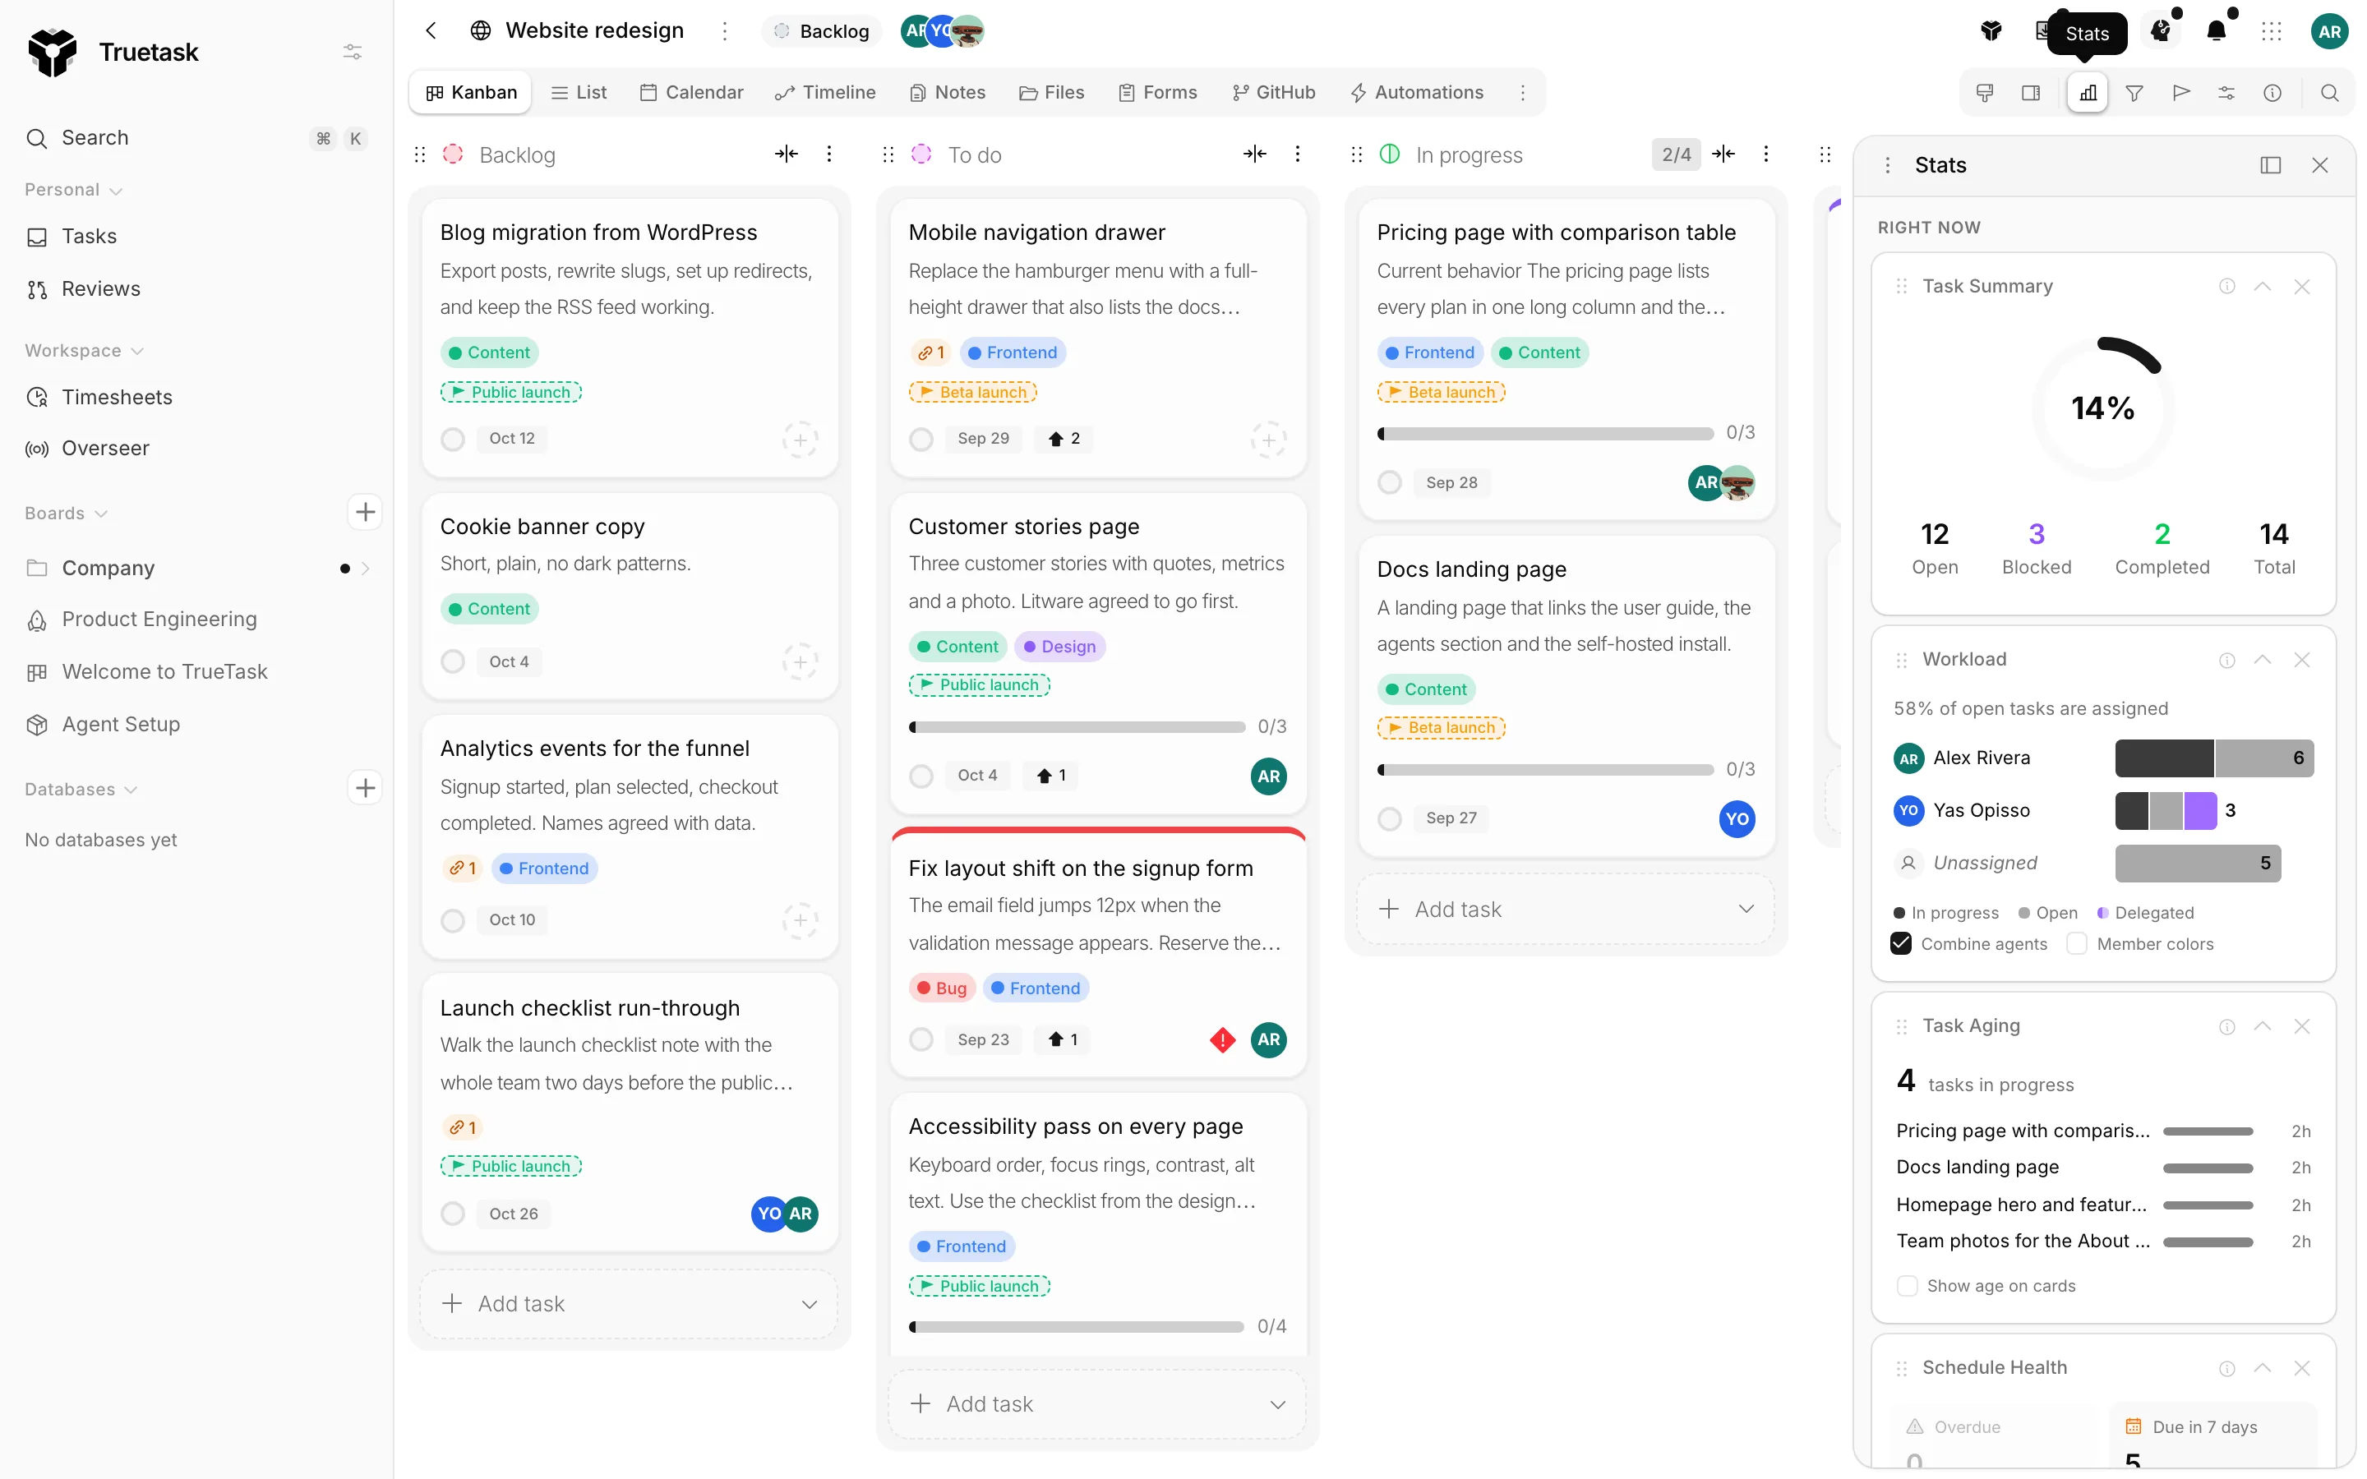The width and height of the screenshot is (2367, 1479).
Task: Add a new database with plus icon
Action: [365, 787]
